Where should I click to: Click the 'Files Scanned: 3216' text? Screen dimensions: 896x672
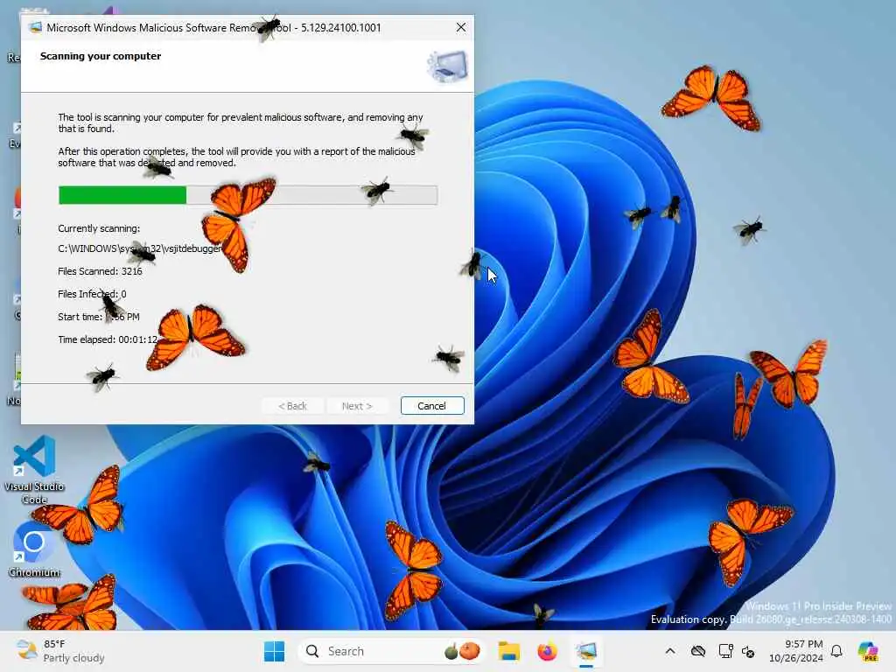[100, 271]
